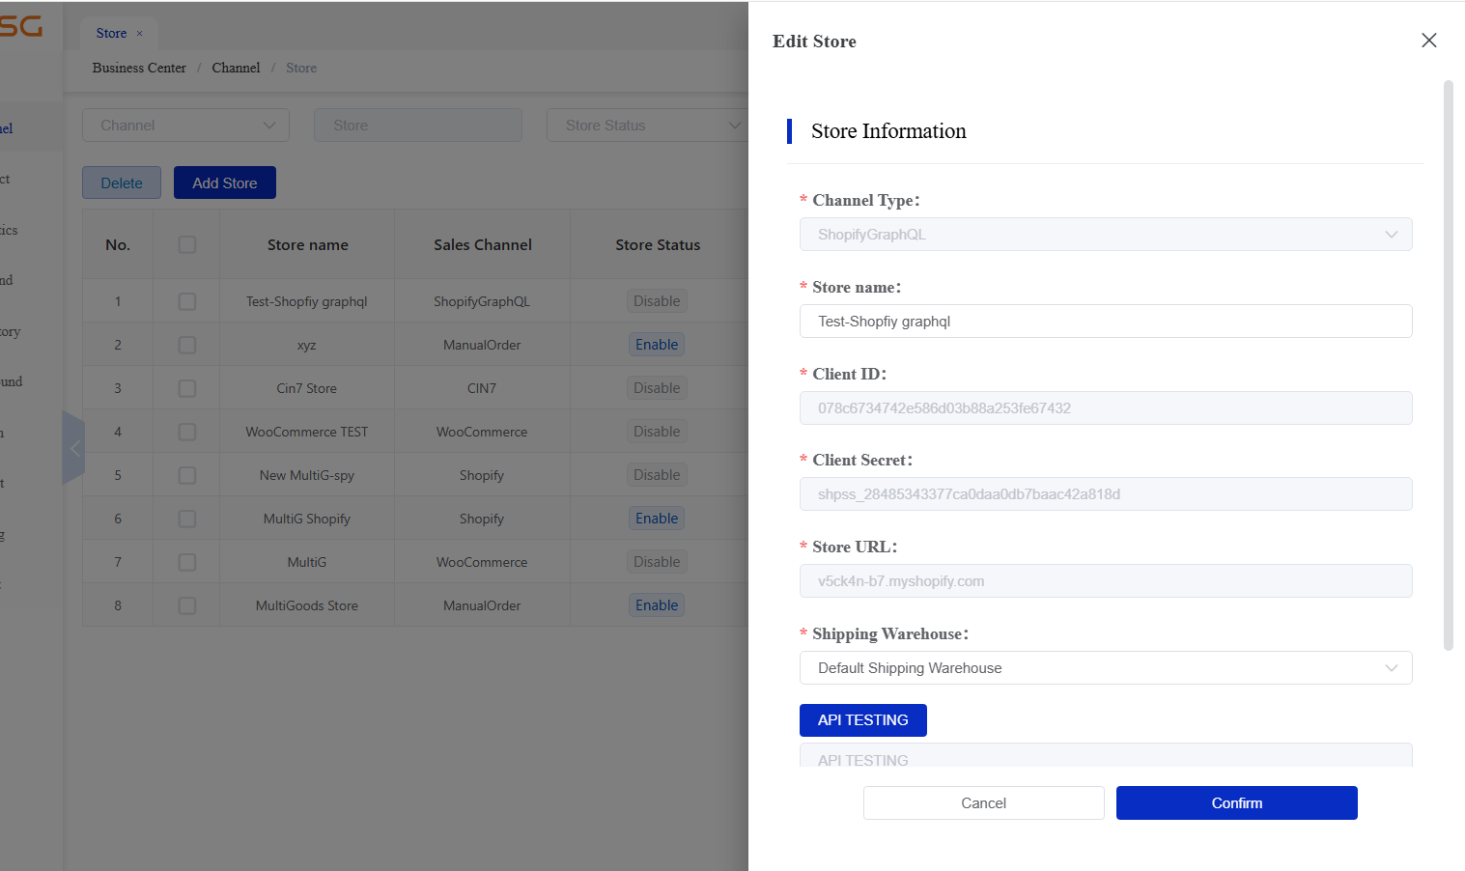
Task: Click the SG logo
Action: 21,26
